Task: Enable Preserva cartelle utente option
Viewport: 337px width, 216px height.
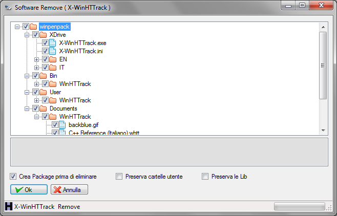Action: (x=119, y=177)
